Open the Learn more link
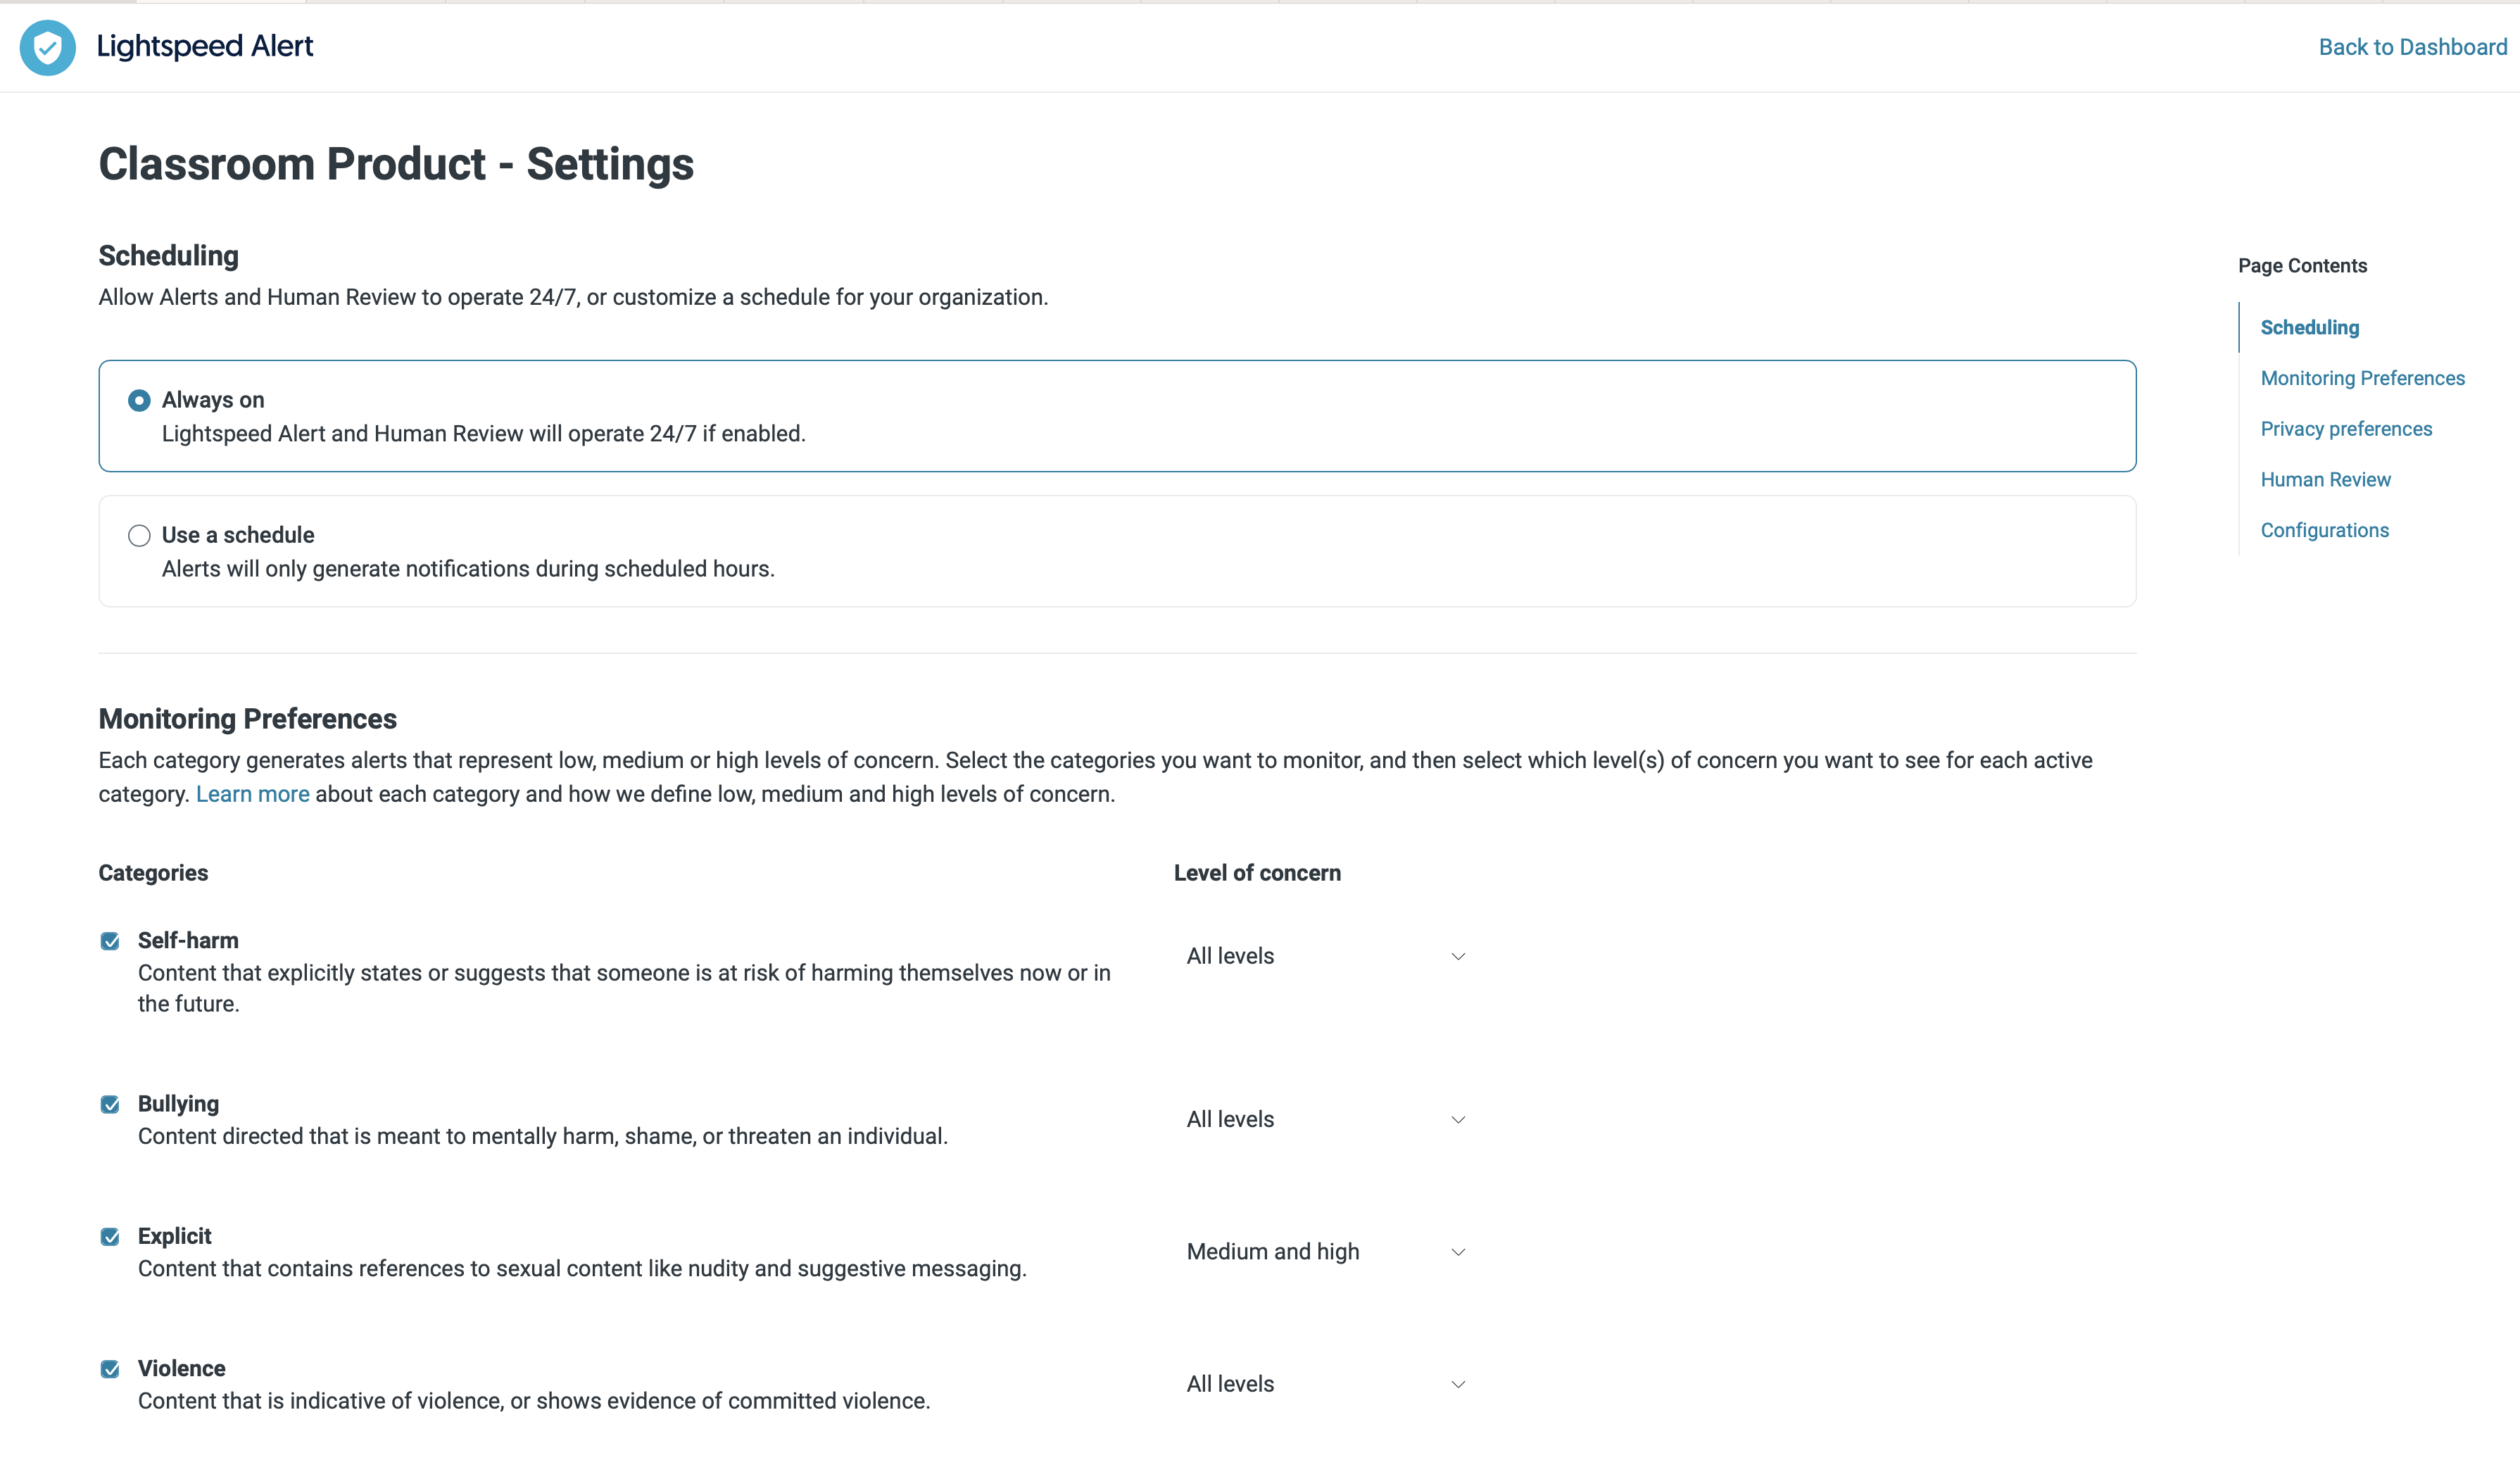Image resolution: width=2520 pixels, height=1460 pixels. coord(253,793)
